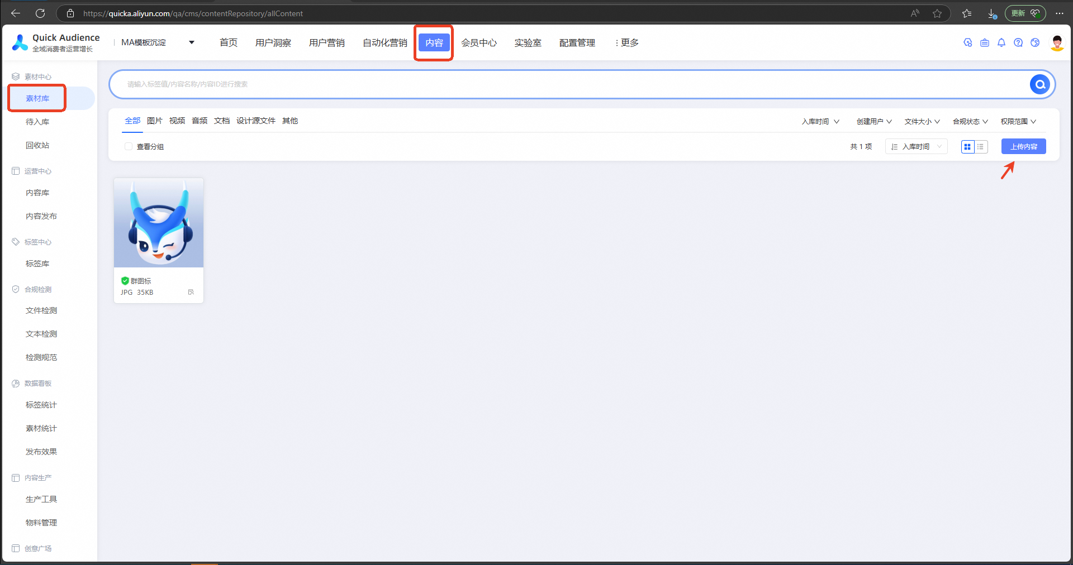
Task: Reload the page with the refresh icon
Action: (40, 13)
